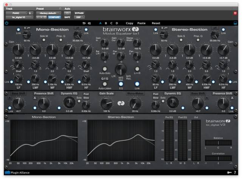Click the Mono-Section LF Gain knob
This screenshot has height=180, width=242.
point(19,49)
